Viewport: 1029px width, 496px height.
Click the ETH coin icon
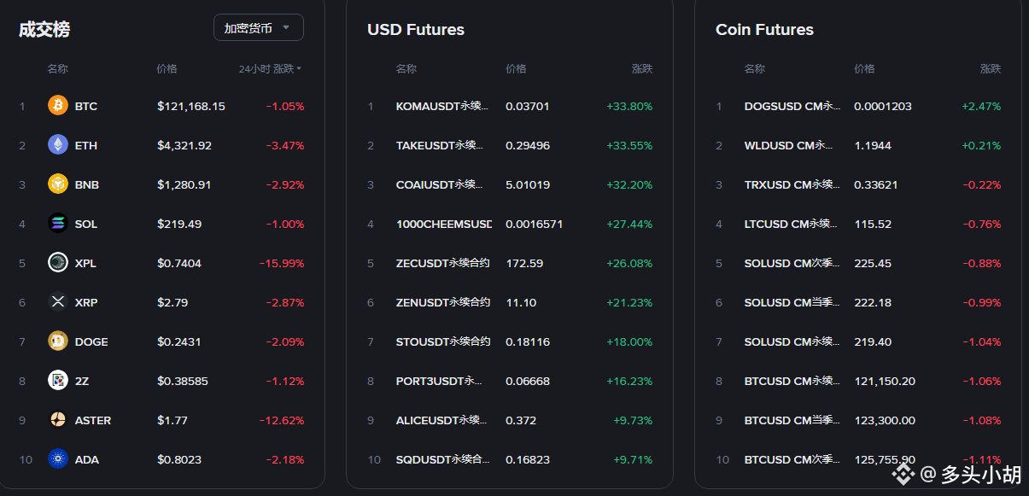(58, 145)
